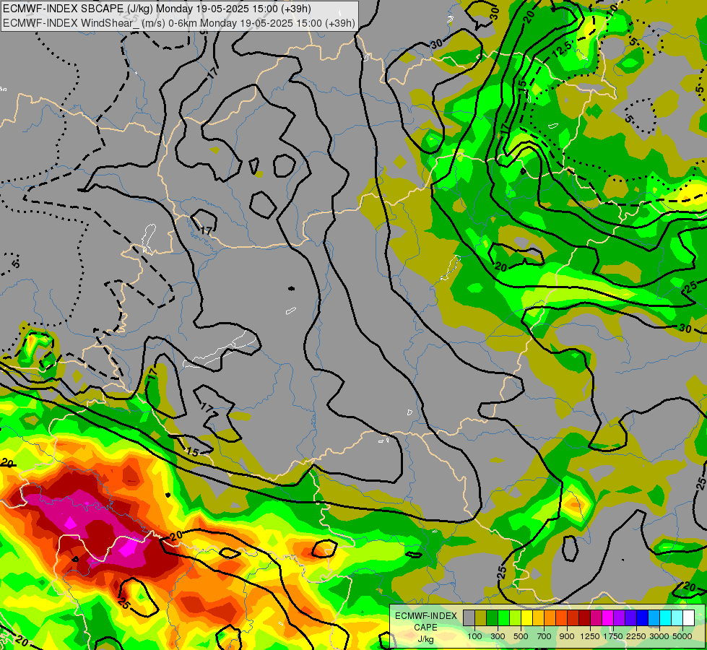Click the 500 tick label in the legend
Screen dimensions: 707x650
click(x=521, y=636)
